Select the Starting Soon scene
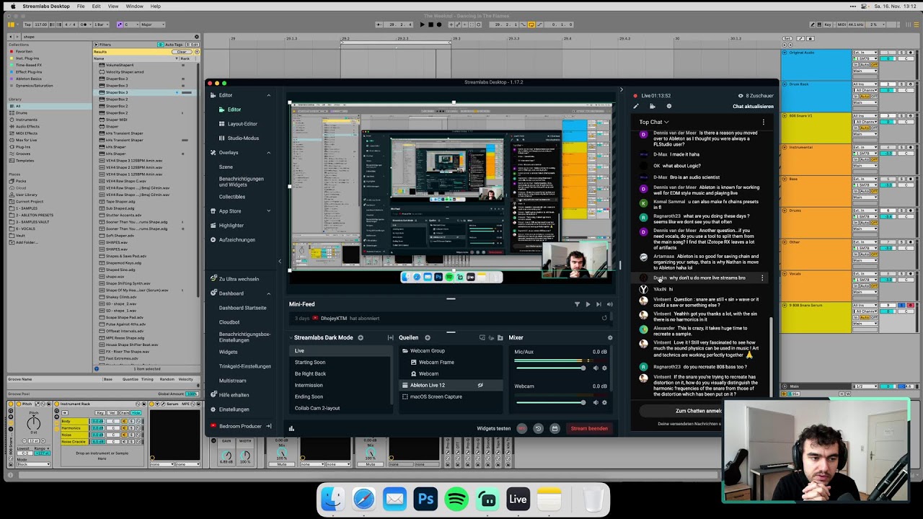923x519 pixels. coord(310,363)
